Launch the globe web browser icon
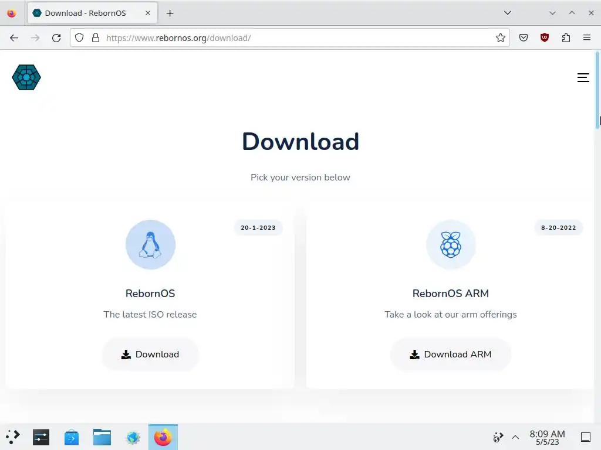 [x=133, y=437]
